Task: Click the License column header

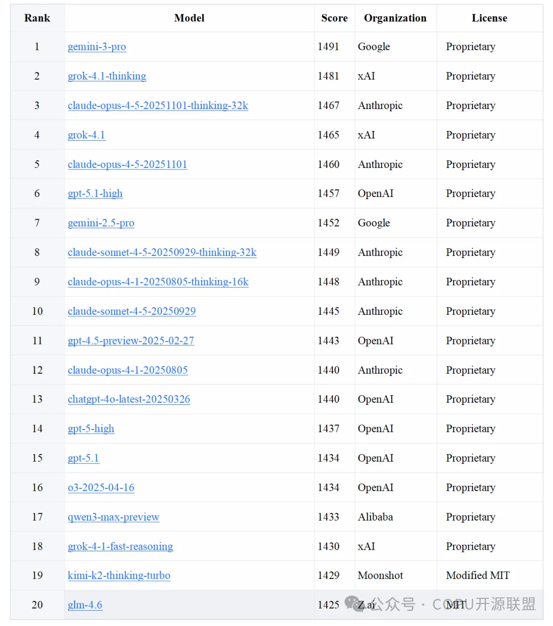Action: coord(489,18)
